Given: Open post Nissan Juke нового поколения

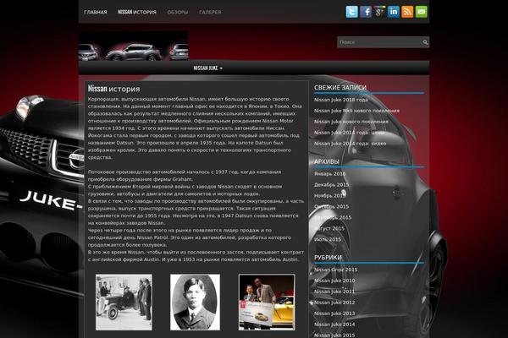Looking at the screenshot, I should [351, 122].
